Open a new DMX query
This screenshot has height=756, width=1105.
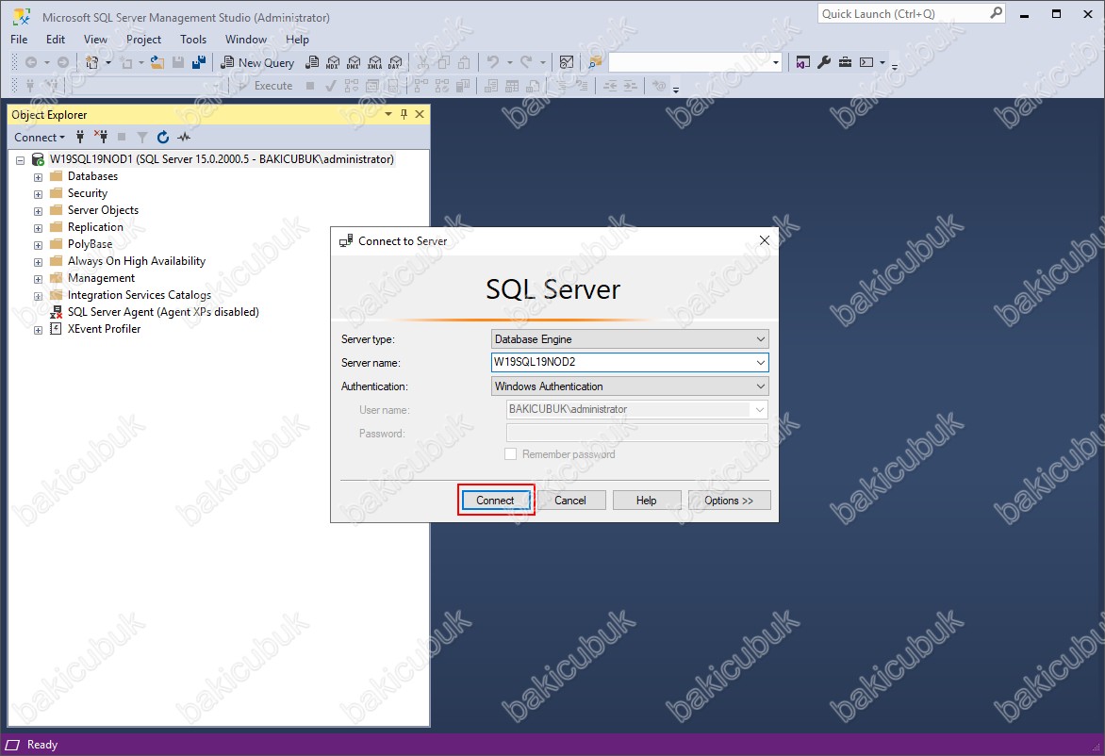[354, 63]
